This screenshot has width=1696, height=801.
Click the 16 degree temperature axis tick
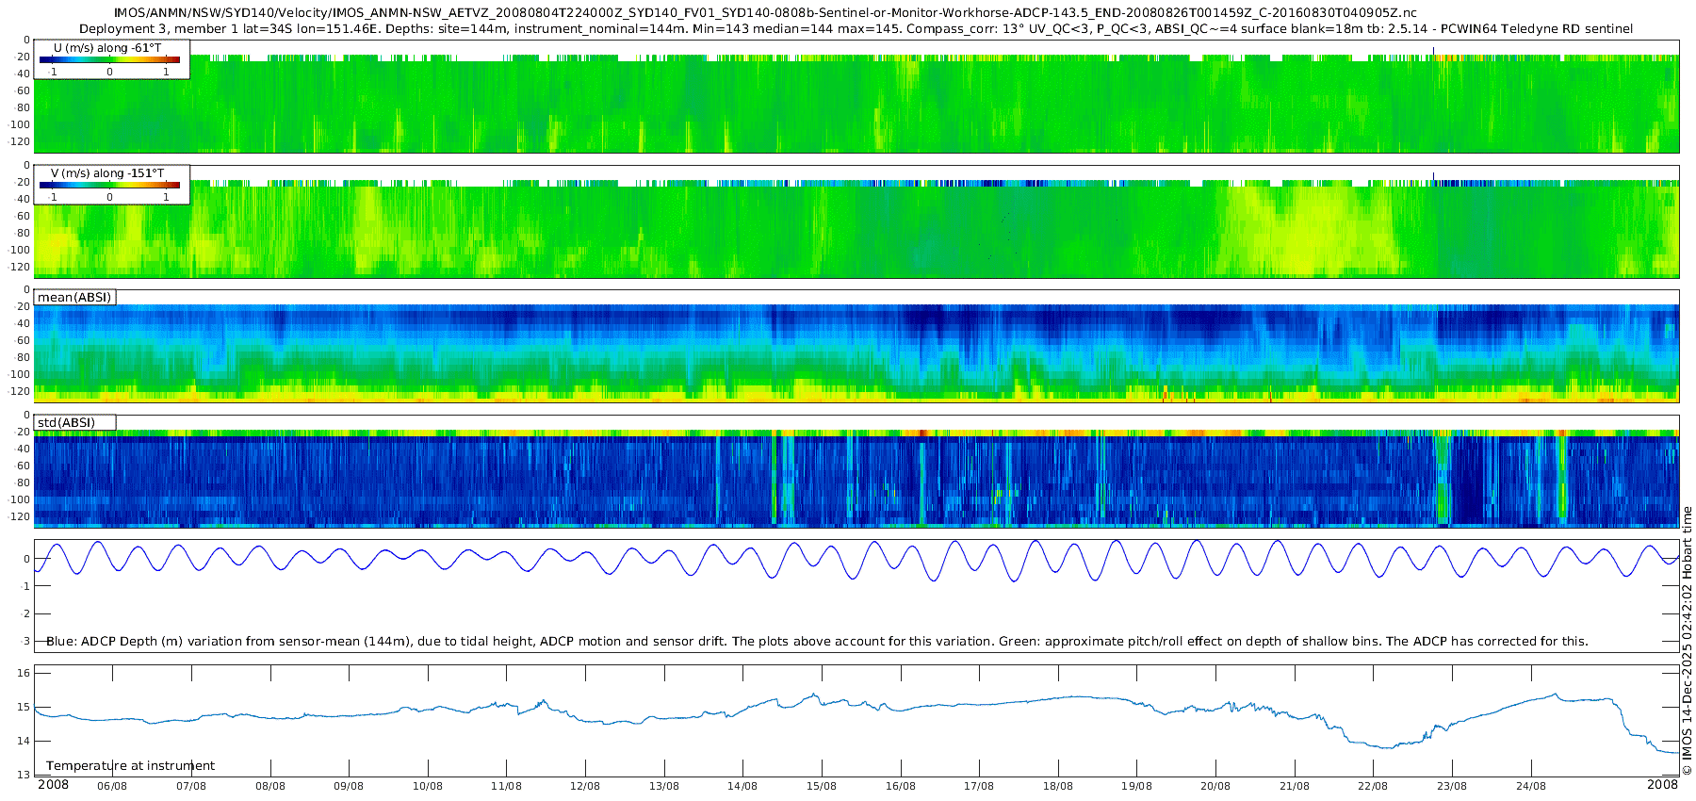click(x=24, y=673)
